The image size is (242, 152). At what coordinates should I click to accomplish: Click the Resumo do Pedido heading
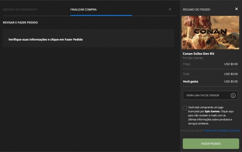[x=196, y=10]
